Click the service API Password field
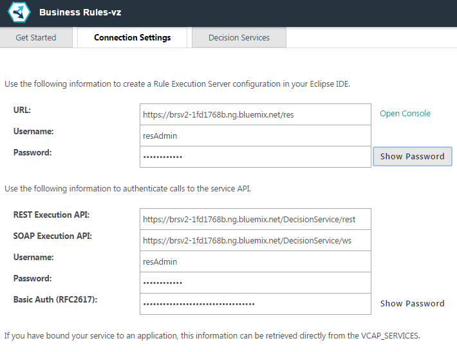Viewport: 457px width, 352px height. (256, 283)
